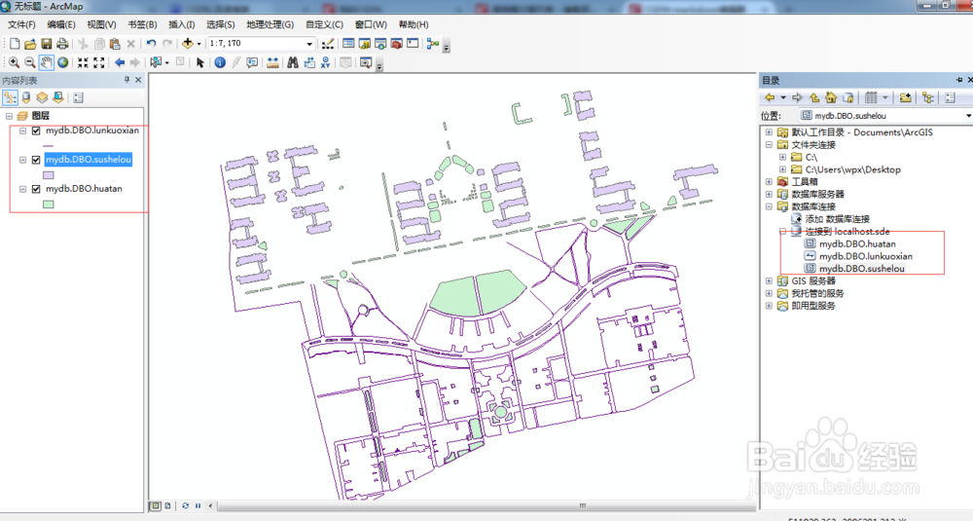Open the 帮助(H) menu
The height and width of the screenshot is (521, 973).
[414, 24]
